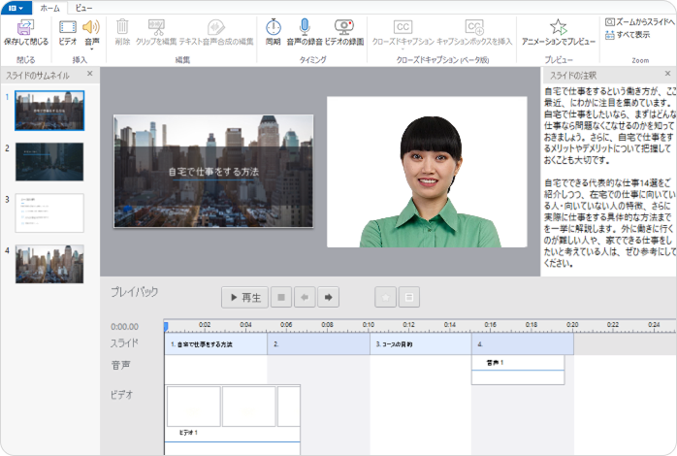Click すべて表示 in Zoom group
Screen dimensions: 677x456
pos(632,35)
